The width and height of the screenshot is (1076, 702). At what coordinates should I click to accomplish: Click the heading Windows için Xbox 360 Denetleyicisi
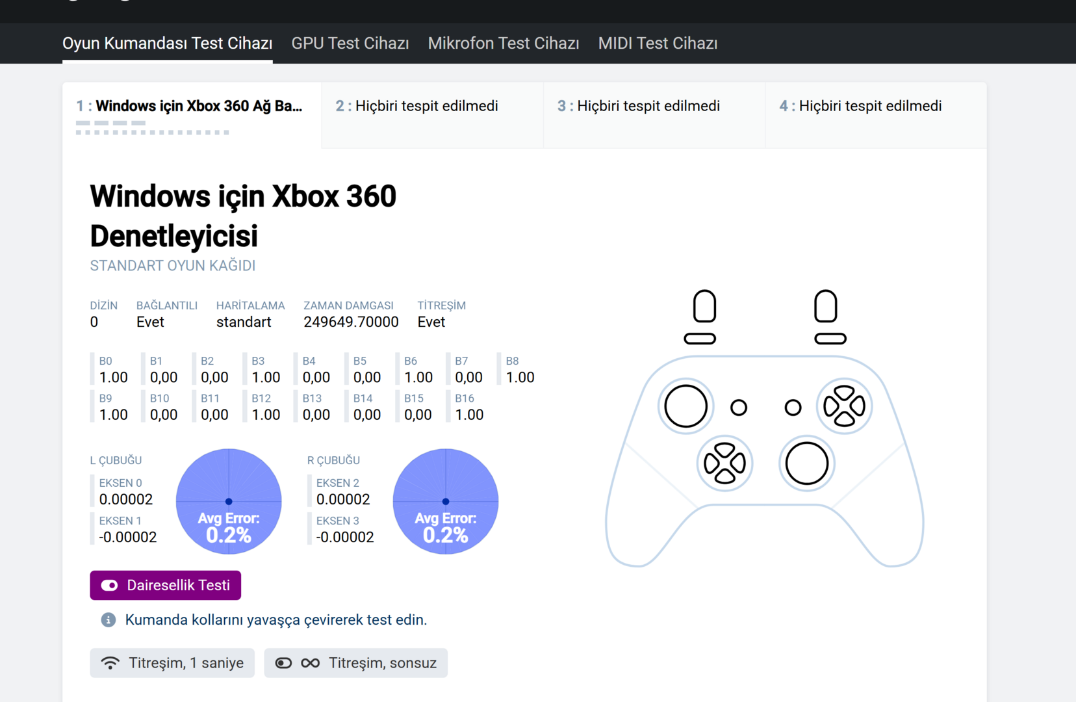point(243,216)
